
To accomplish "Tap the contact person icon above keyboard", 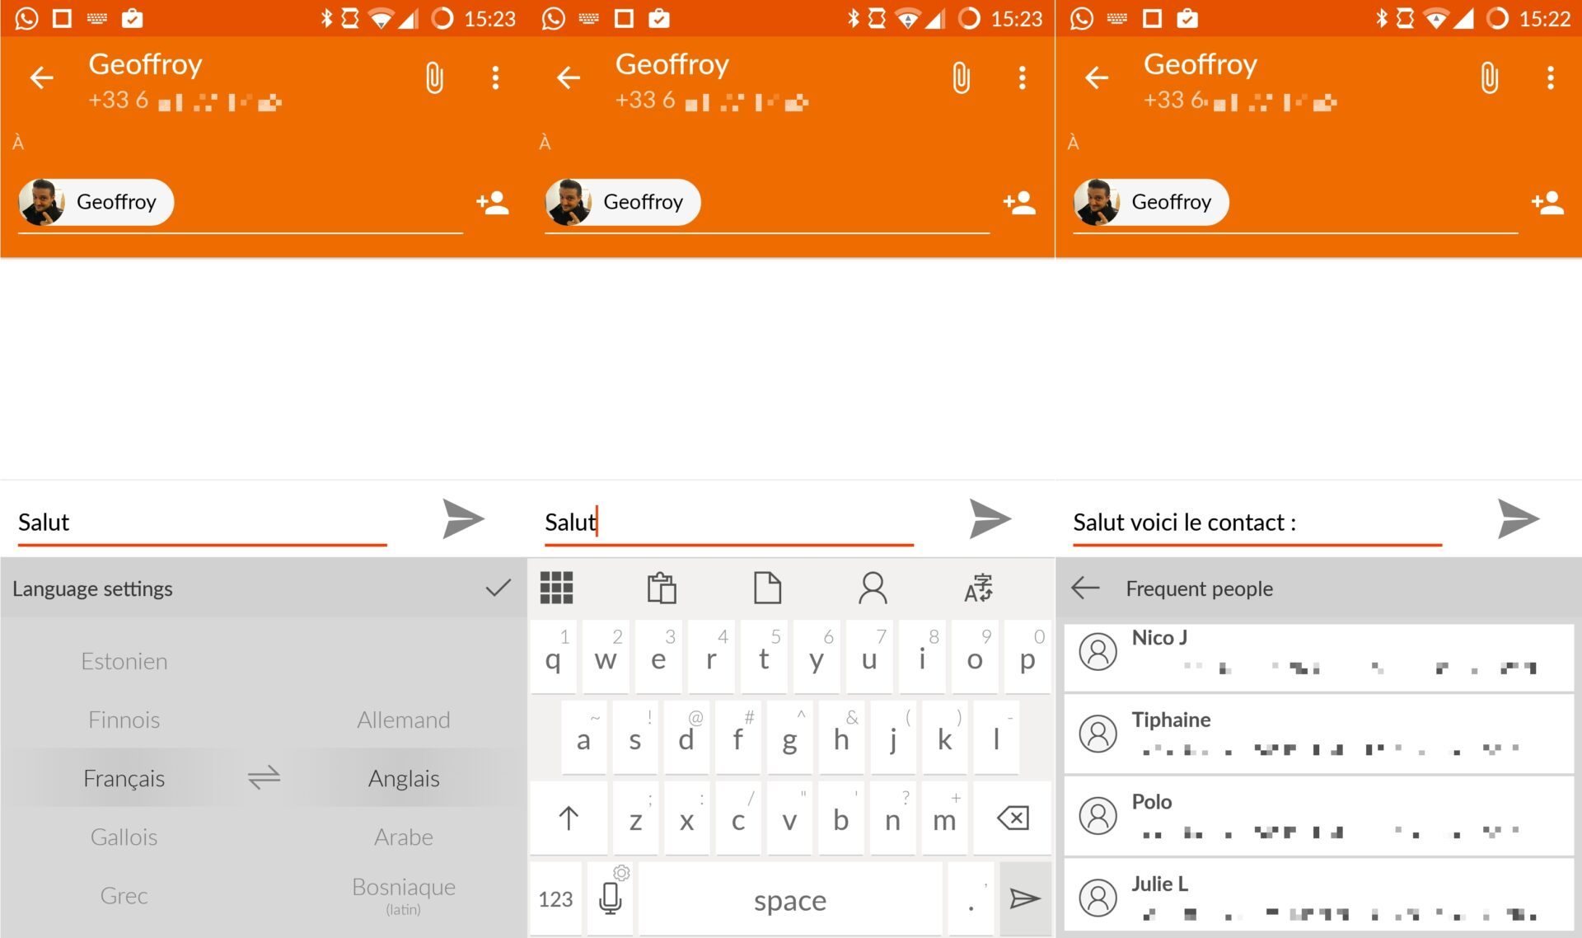I will [x=873, y=589].
